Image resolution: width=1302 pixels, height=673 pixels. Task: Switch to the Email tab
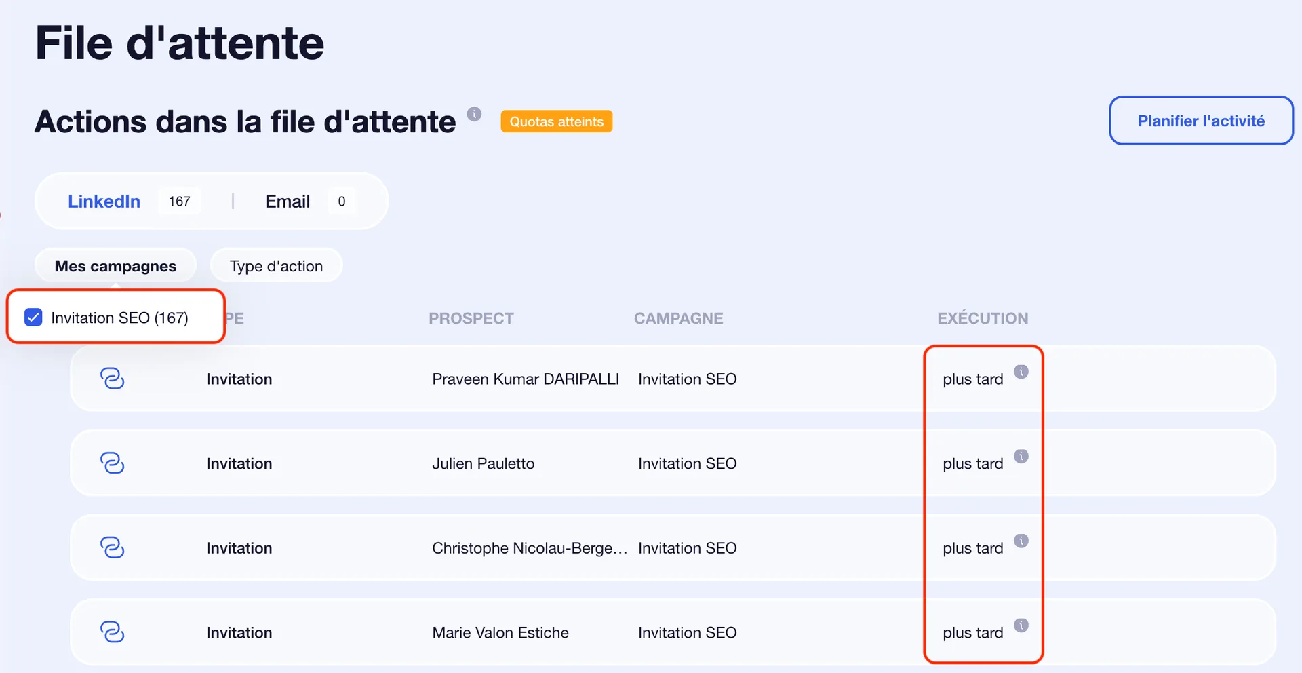(x=288, y=201)
